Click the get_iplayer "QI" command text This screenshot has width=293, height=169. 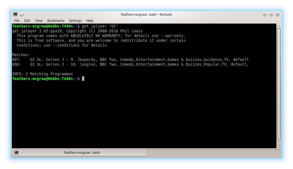point(100,26)
